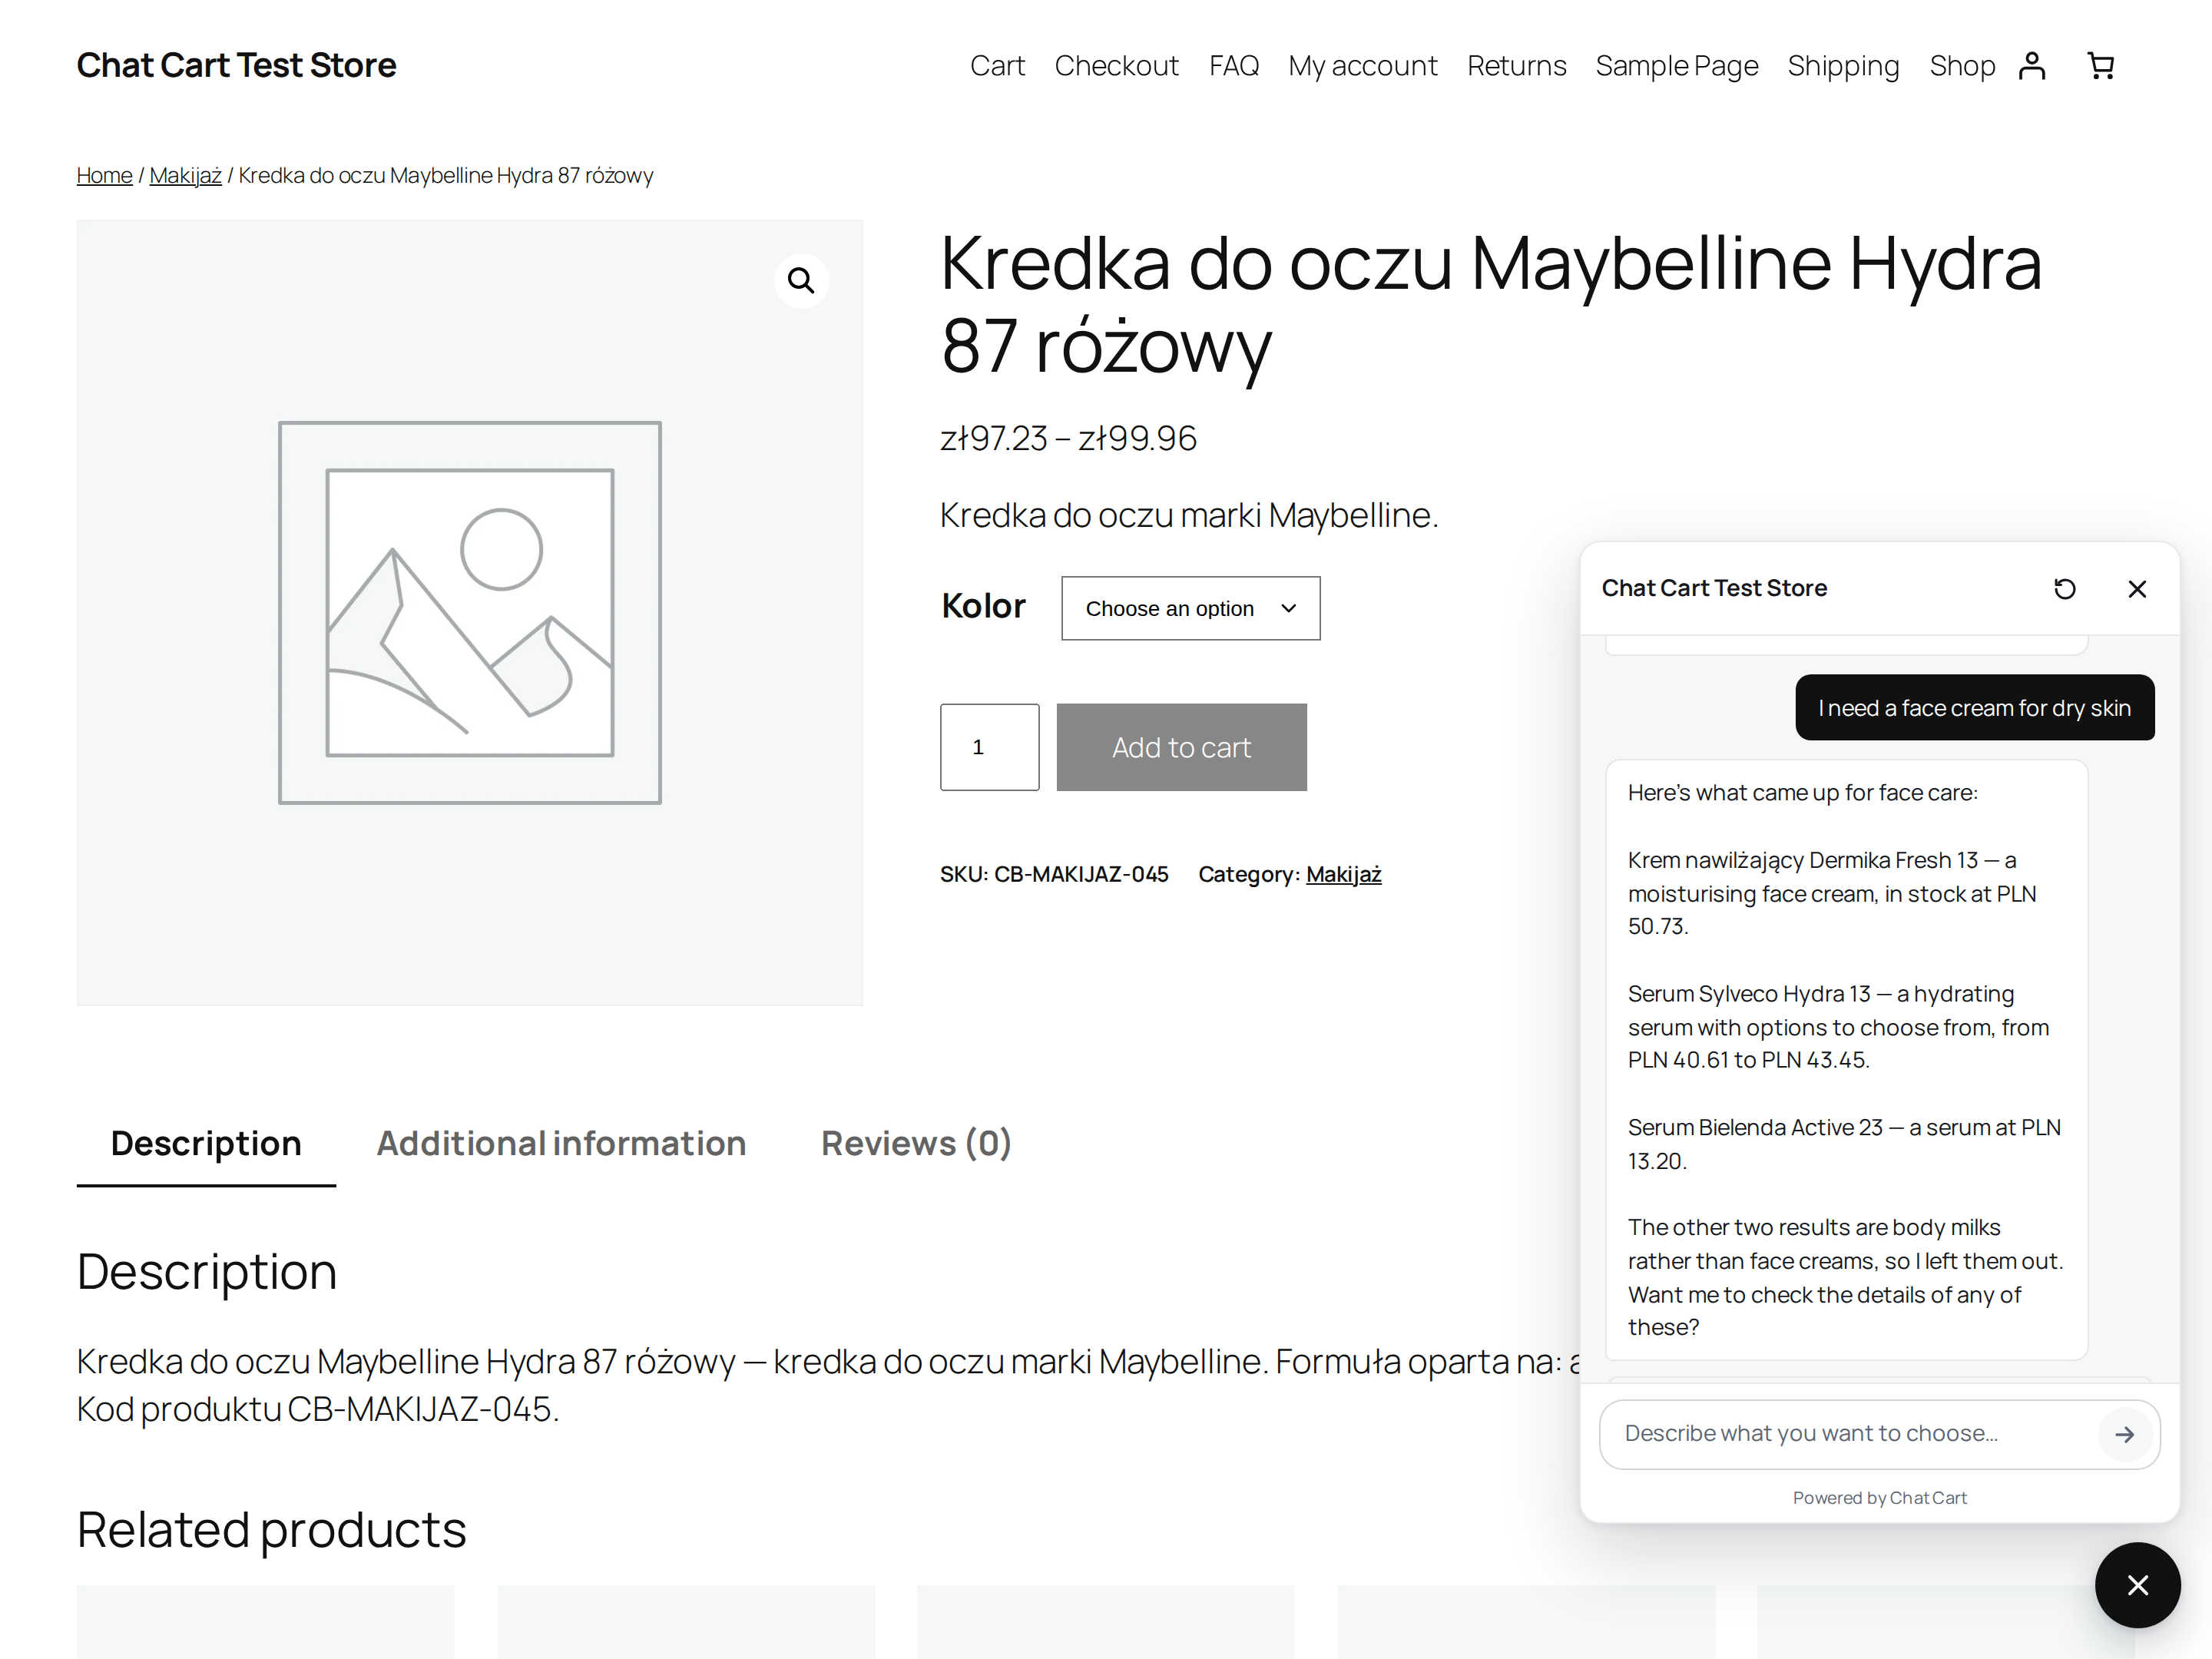Switch to Reviews (0) tab

click(x=916, y=1143)
